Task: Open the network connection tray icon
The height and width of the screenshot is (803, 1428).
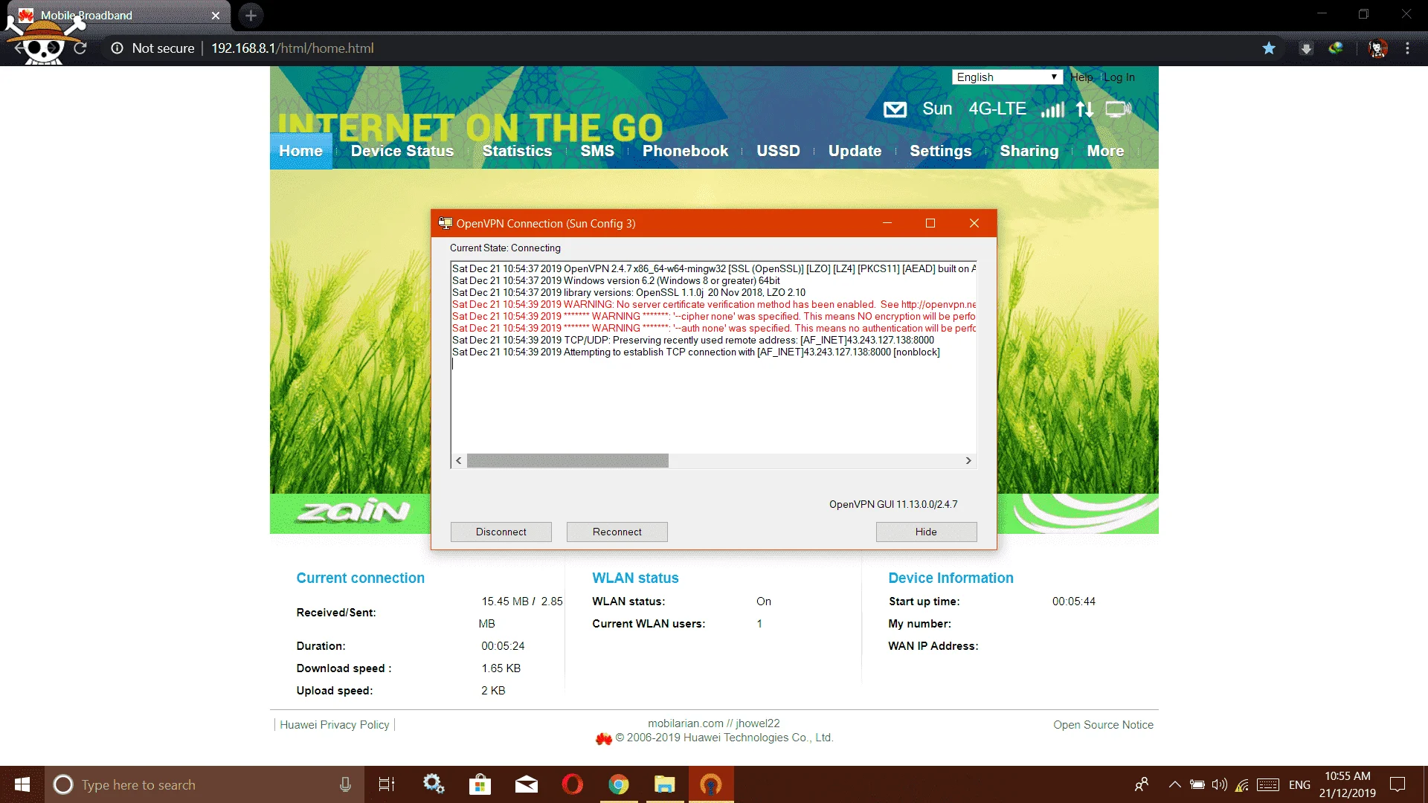Action: pyautogui.click(x=1242, y=784)
